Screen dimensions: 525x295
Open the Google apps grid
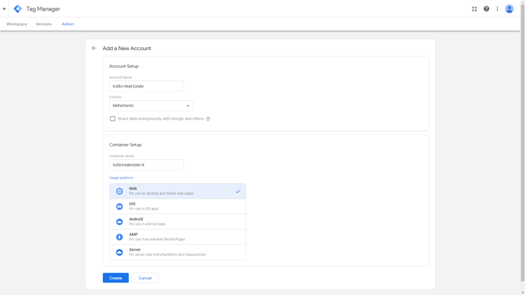[474, 9]
